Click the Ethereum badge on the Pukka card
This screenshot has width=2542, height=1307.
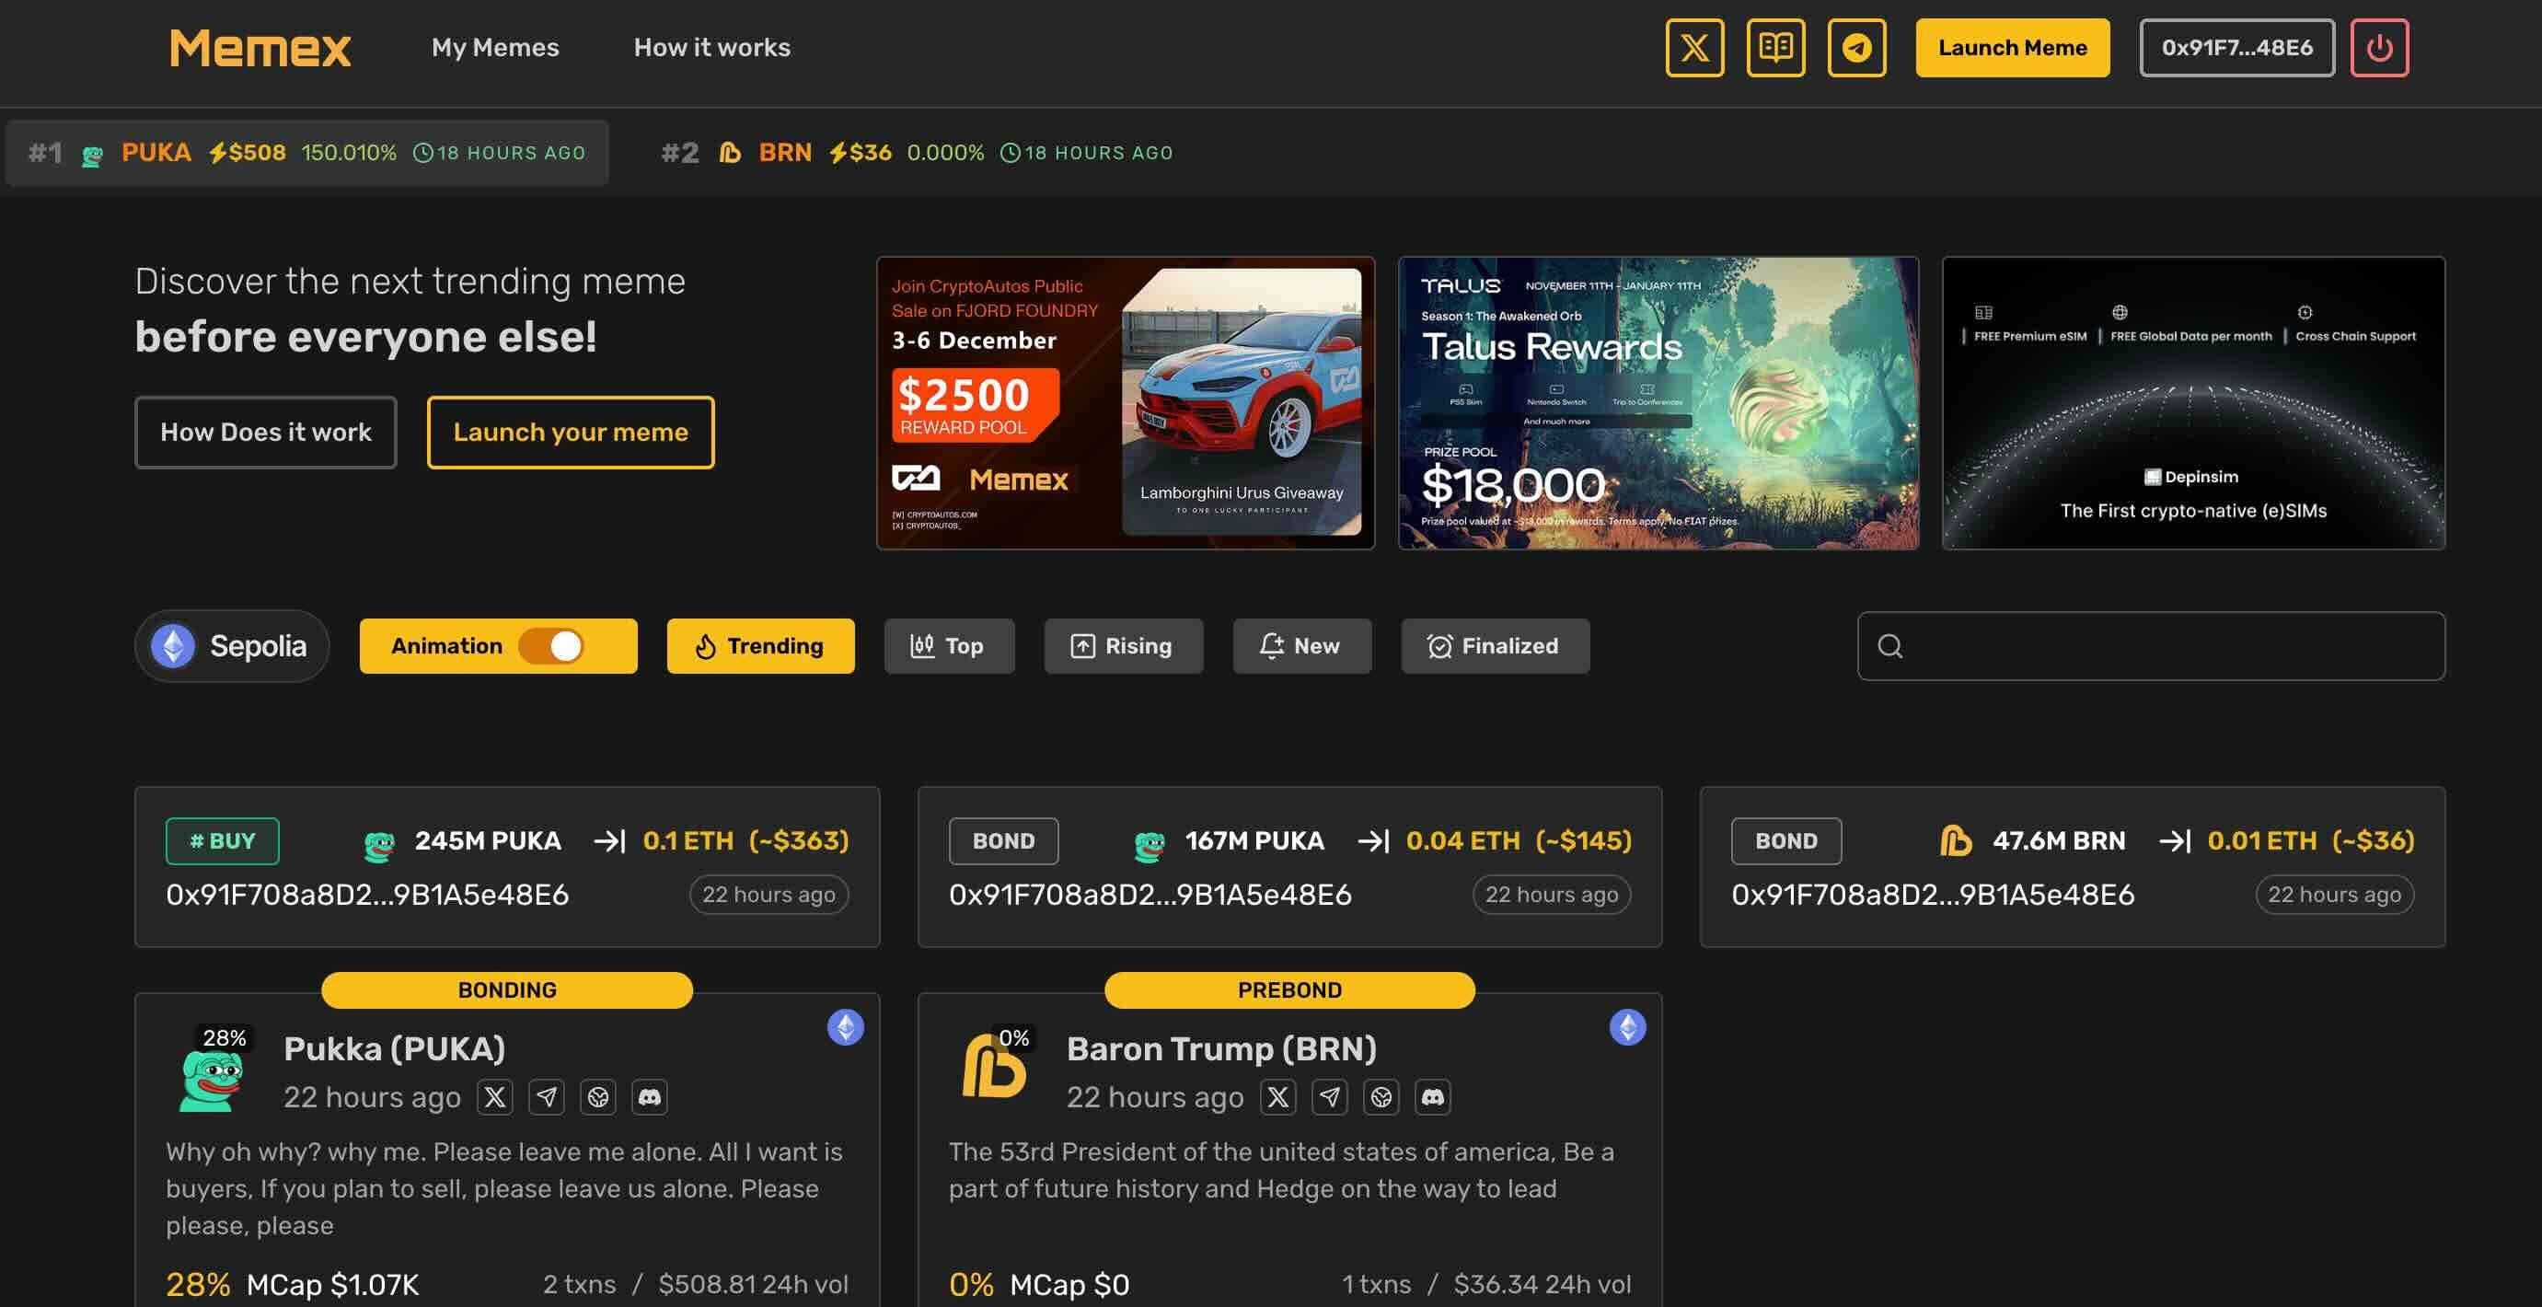pyautogui.click(x=846, y=1026)
